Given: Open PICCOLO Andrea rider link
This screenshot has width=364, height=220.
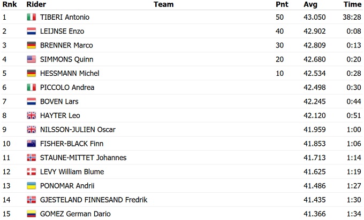Looking at the screenshot, I should click(x=67, y=87).
